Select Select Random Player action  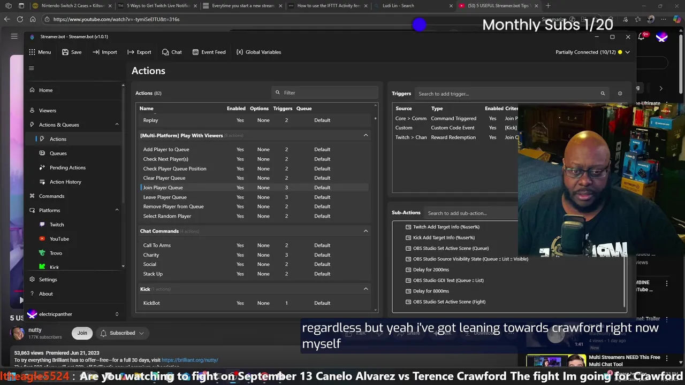pyautogui.click(x=254, y=216)
